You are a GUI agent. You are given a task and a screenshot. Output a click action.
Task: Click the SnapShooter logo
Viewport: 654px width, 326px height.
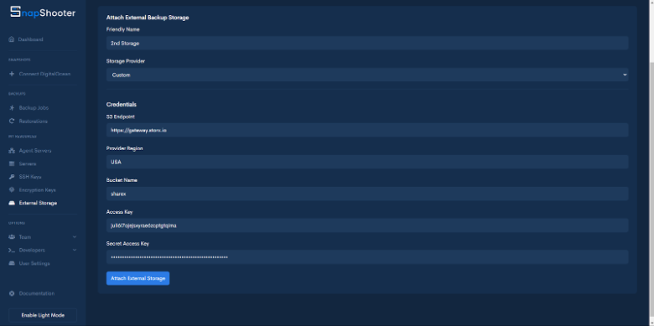click(x=43, y=12)
